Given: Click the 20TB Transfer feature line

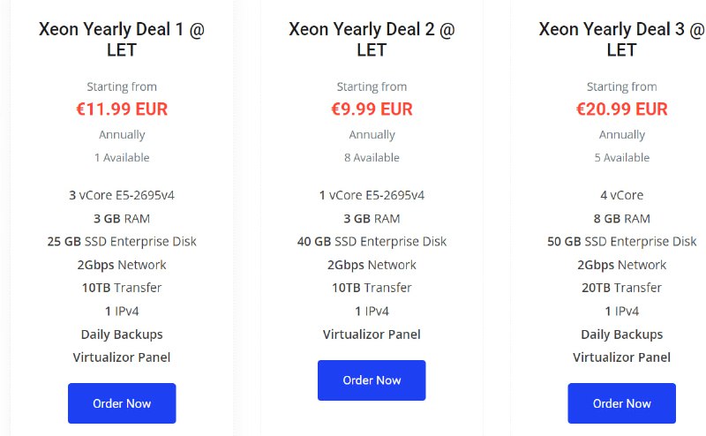Looking at the screenshot, I should point(621,288).
